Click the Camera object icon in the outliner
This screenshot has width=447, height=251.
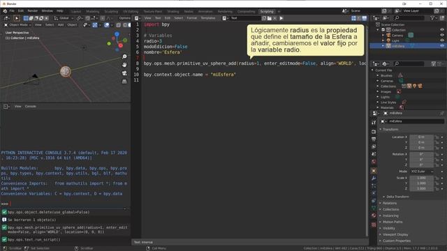point(388,36)
